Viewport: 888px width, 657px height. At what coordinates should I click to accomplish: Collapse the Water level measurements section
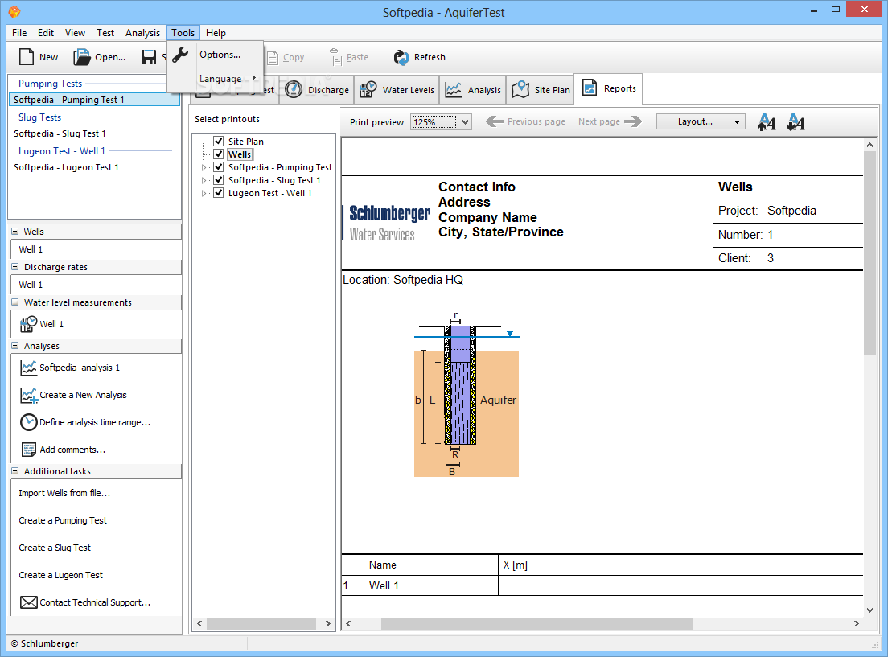(14, 302)
